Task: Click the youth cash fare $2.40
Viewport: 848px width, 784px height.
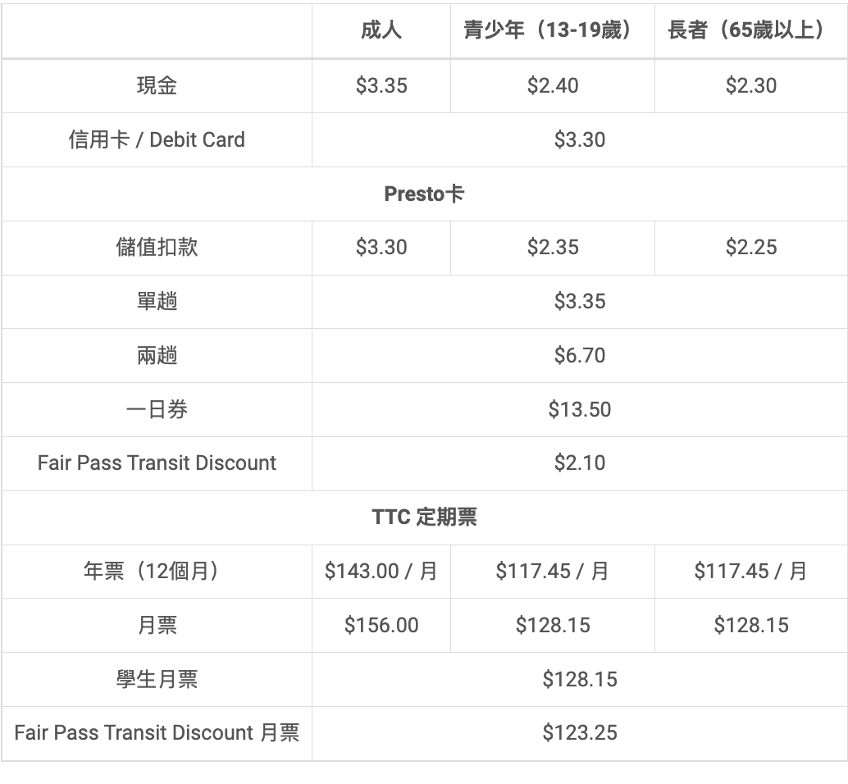Action: (x=553, y=85)
